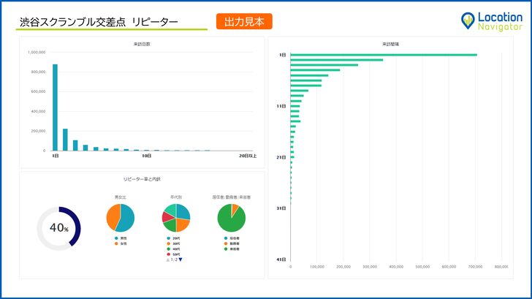Select the teal male slice of gender pie
The width and height of the screenshot is (532, 299).
[128, 219]
